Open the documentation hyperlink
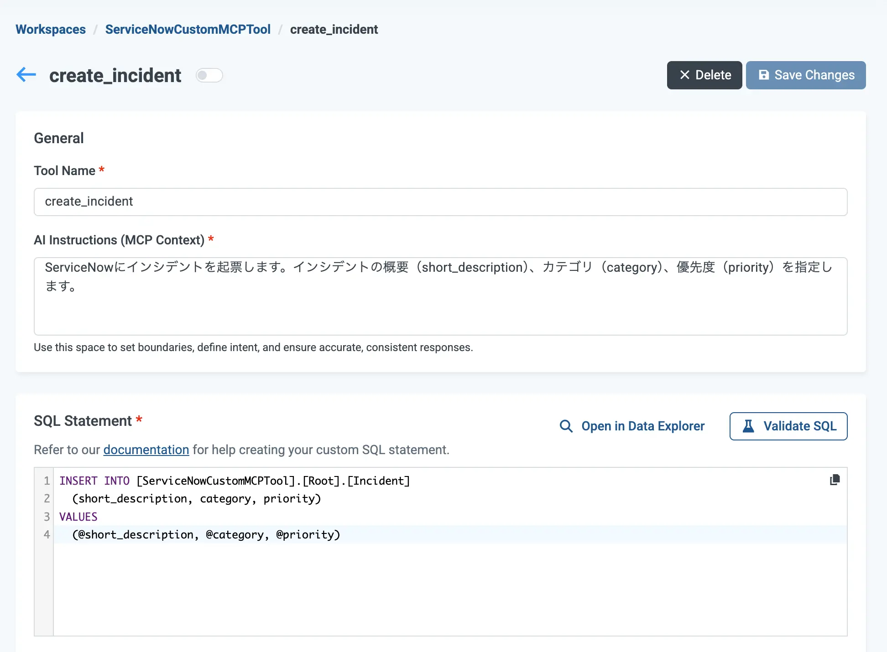The height and width of the screenshot is (652, 887). [146, 450]
